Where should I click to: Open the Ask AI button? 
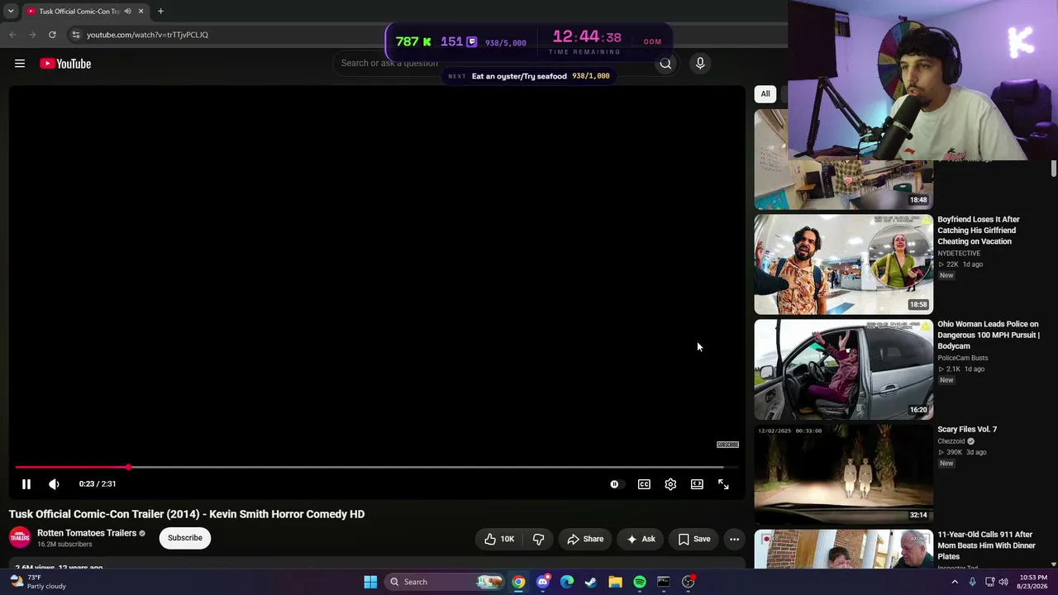[x=641, y=539]
